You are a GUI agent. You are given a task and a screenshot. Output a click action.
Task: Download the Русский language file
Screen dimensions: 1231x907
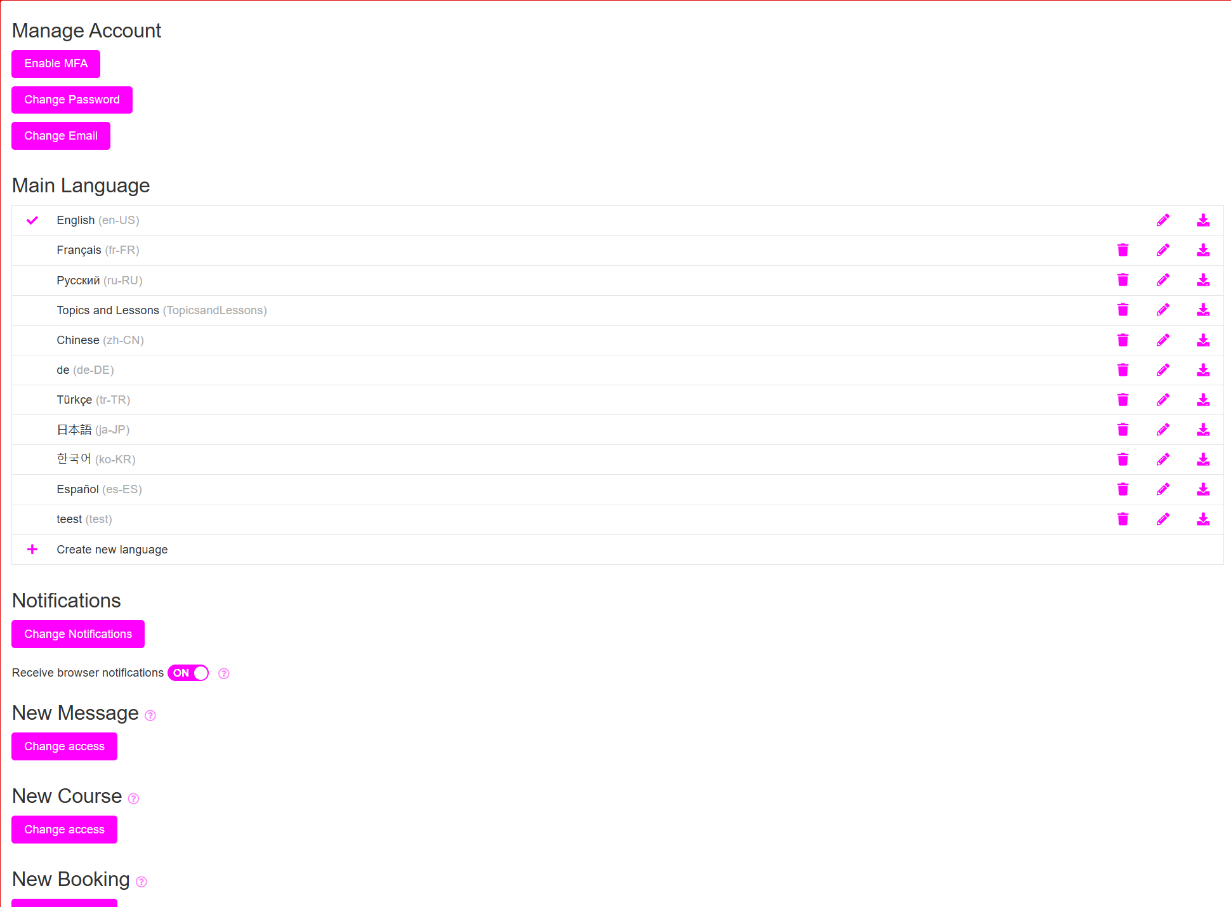1202,280
